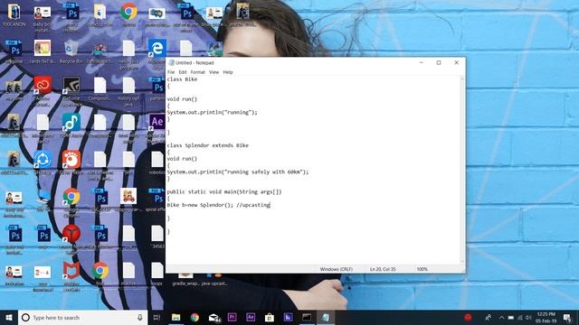The height and width of the screenshot is (325, 579).
Task: Open Premiere Pro from the taskbar
Action: [232, 317]
